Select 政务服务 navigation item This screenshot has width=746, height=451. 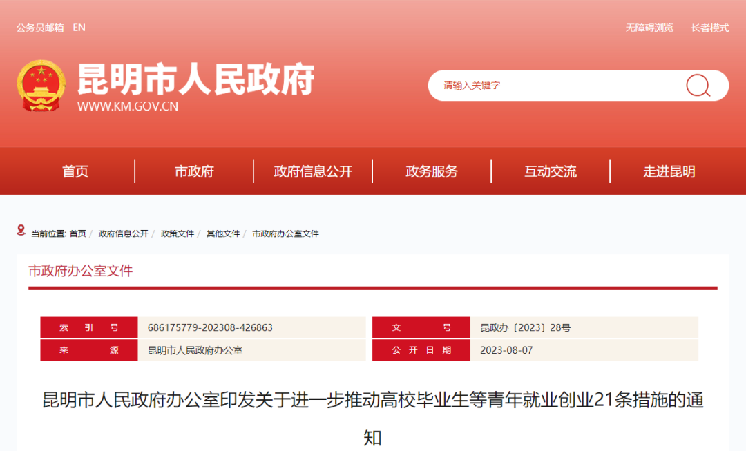tap(432, 172)
